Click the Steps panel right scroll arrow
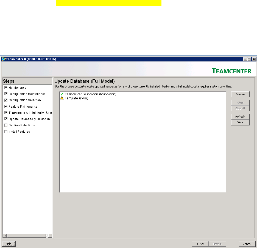The width and height of the screenshot is (257, 248). point(50,236)
